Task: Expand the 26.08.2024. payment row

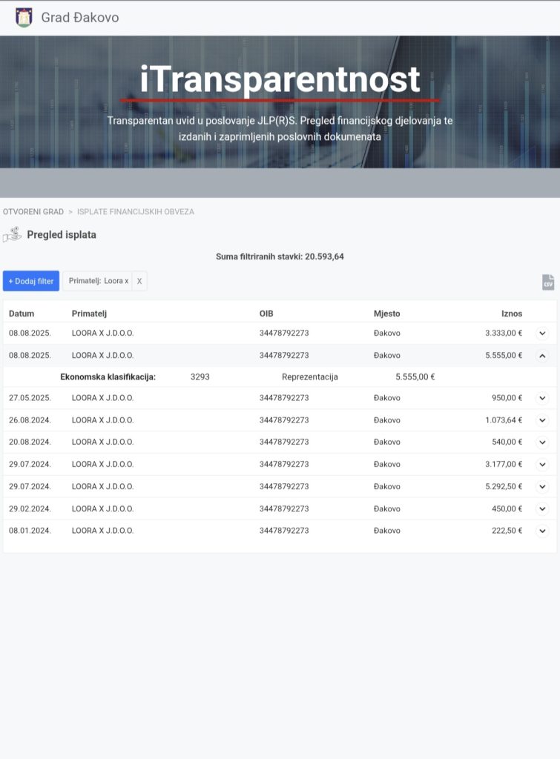Action: click(x=542, y=420)
